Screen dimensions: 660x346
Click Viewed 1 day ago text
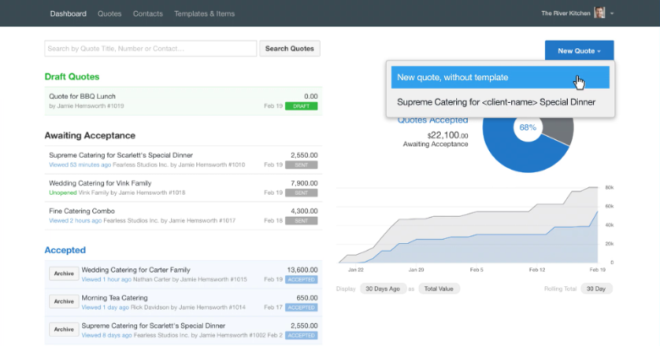coord(105,307)
